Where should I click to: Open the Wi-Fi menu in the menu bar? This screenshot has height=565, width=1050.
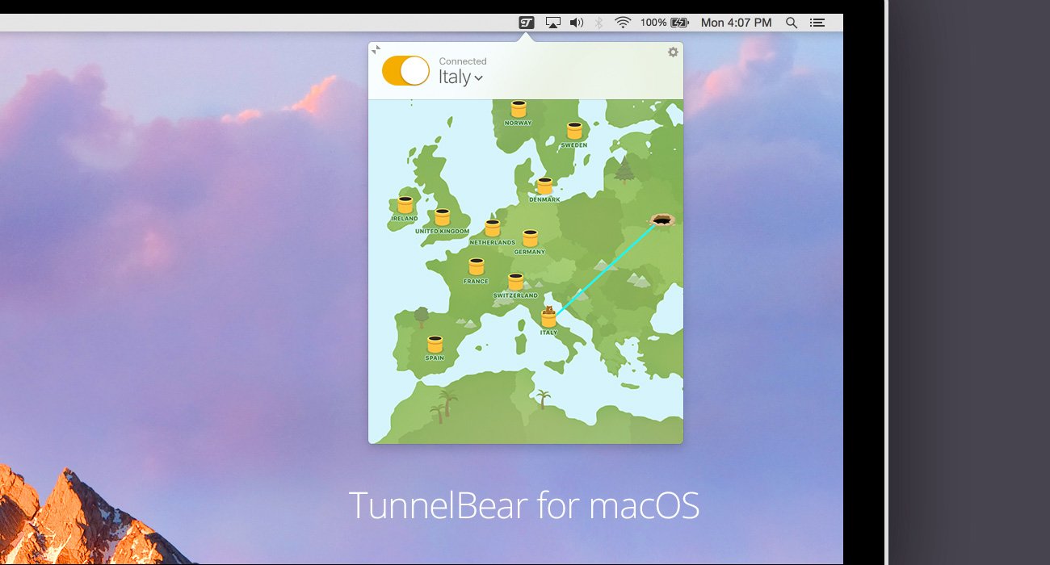(x=622, y=23)
